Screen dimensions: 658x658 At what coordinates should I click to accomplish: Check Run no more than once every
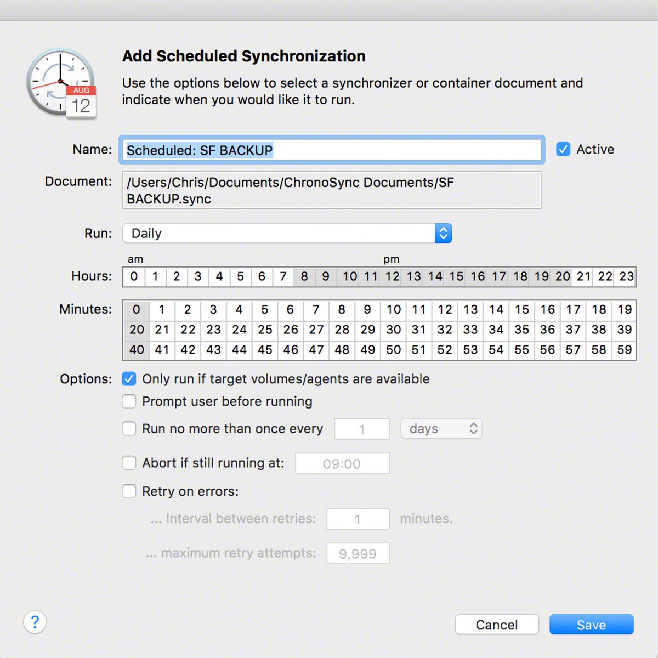[129, 428]
